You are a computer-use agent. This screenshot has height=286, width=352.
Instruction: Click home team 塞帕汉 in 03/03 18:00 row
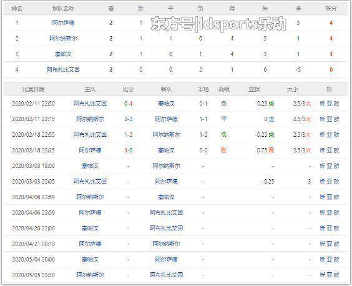coord(90,166)
